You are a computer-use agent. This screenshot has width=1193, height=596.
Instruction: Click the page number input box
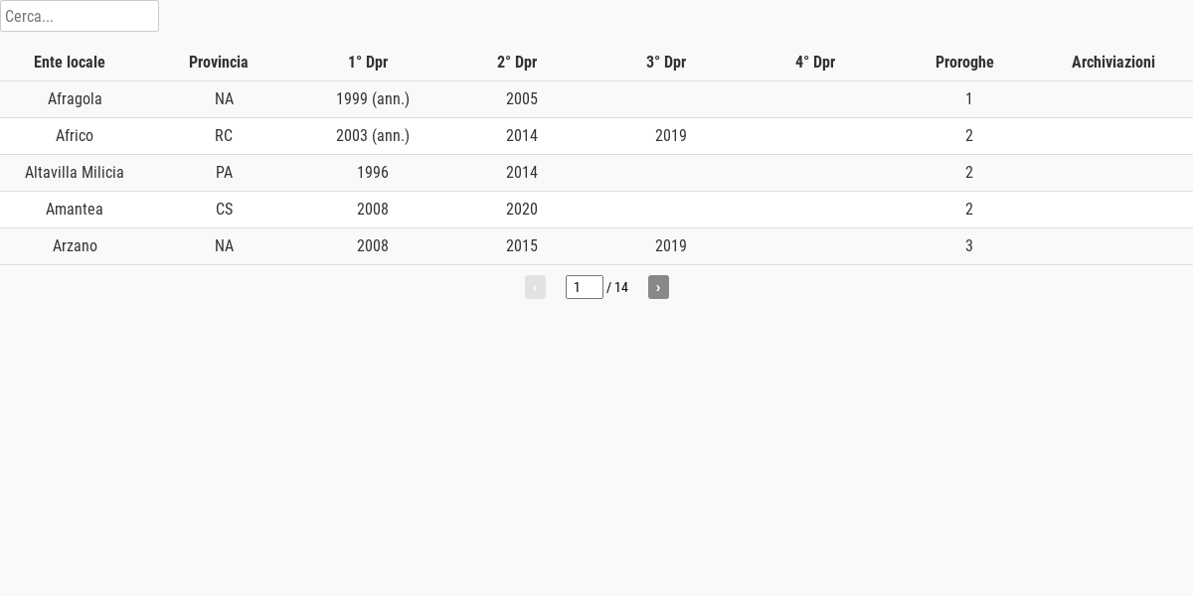click(x=584, y=287)
